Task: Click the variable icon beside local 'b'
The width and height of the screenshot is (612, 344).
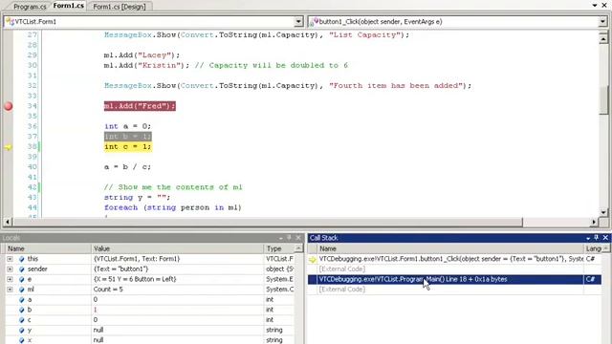Action: click(21, 310)
